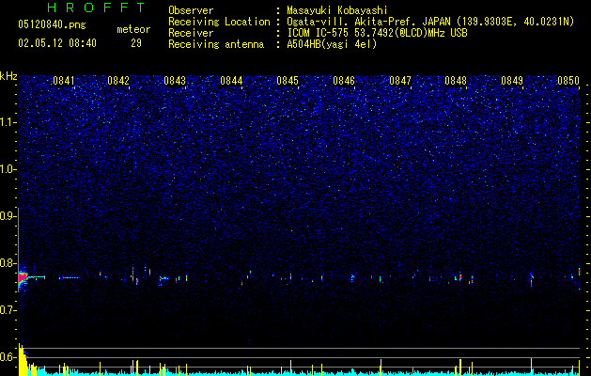Image resolution: width=591 pixels, height=376 pixels.
Task: Click the Receiving Location label
Action: tap(219, 22)
